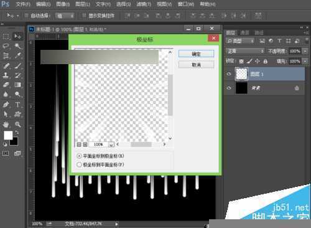Hide the Background layer eye icon

[229, 88]
